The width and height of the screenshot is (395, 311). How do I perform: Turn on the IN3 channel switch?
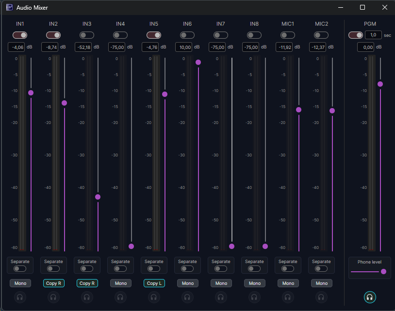87,35
